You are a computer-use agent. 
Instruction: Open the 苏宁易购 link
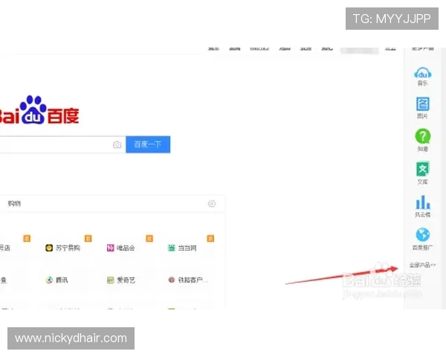63,248
